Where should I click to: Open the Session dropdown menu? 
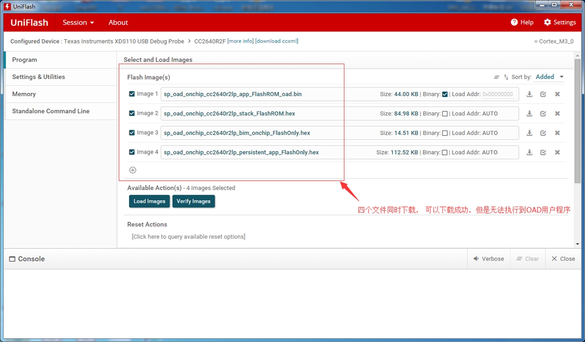[x=78, y=22]
